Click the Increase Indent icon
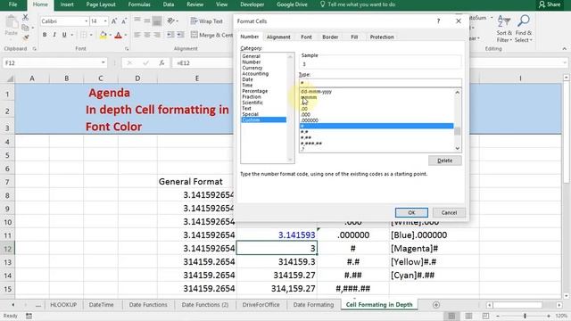 (x=180, y=35)
